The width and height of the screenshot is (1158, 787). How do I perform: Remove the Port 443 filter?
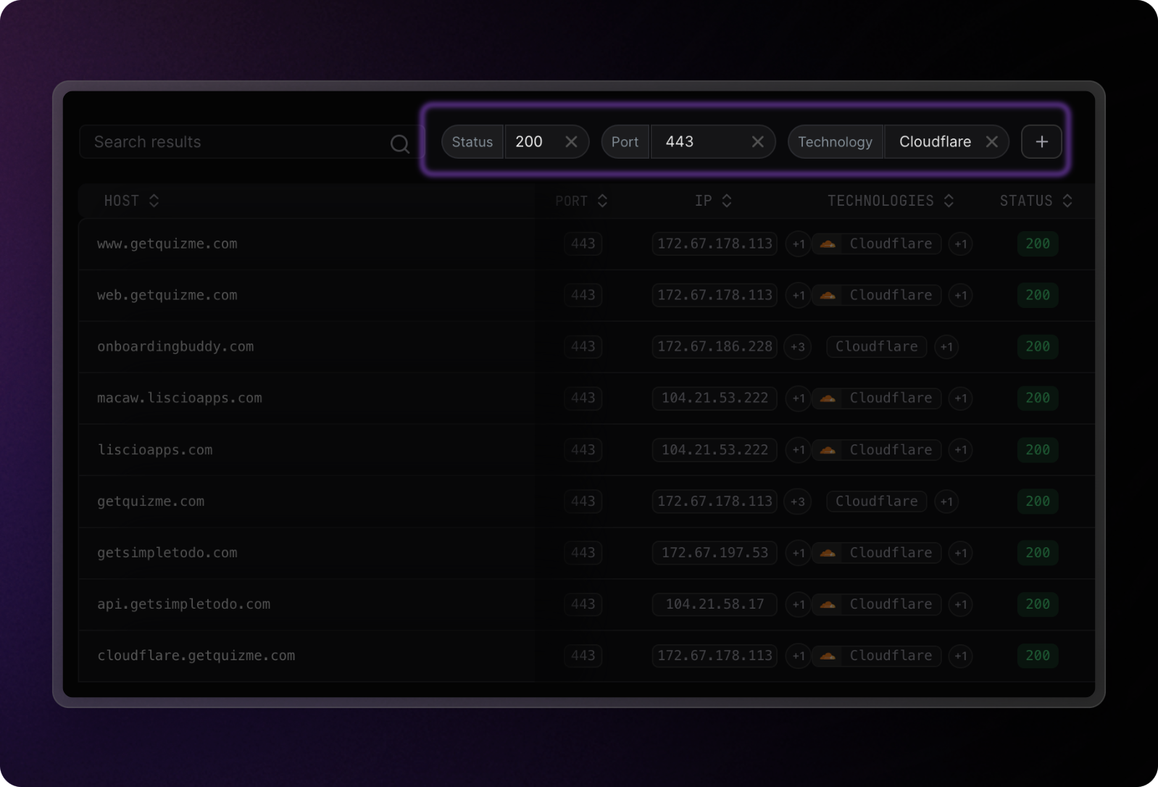pos(757,142)
